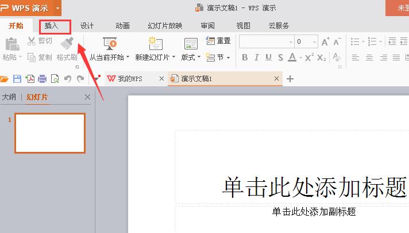This screenshot has height=233, width=409.
Task: Switch to the 开始 ribbon tab
Action: pos(16,25)
